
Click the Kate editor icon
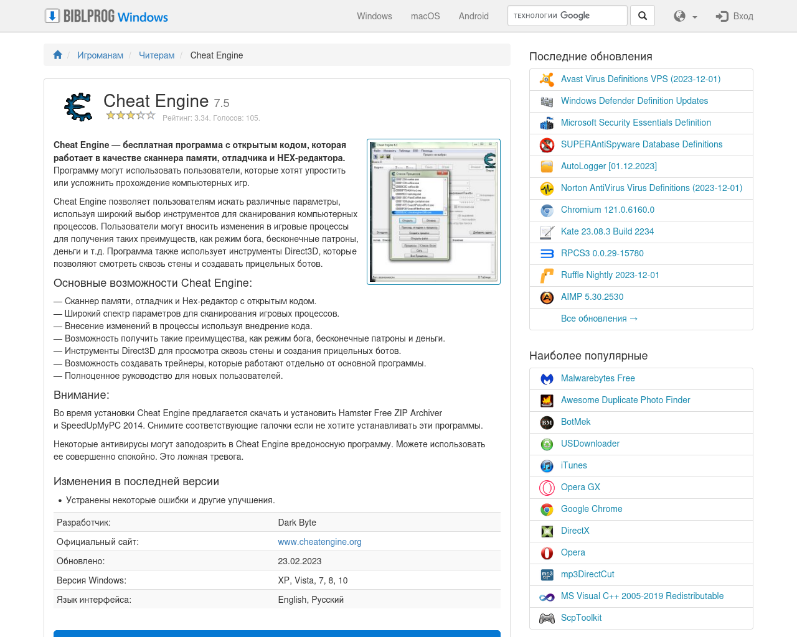pyautogui.click(x=547, y=232)
